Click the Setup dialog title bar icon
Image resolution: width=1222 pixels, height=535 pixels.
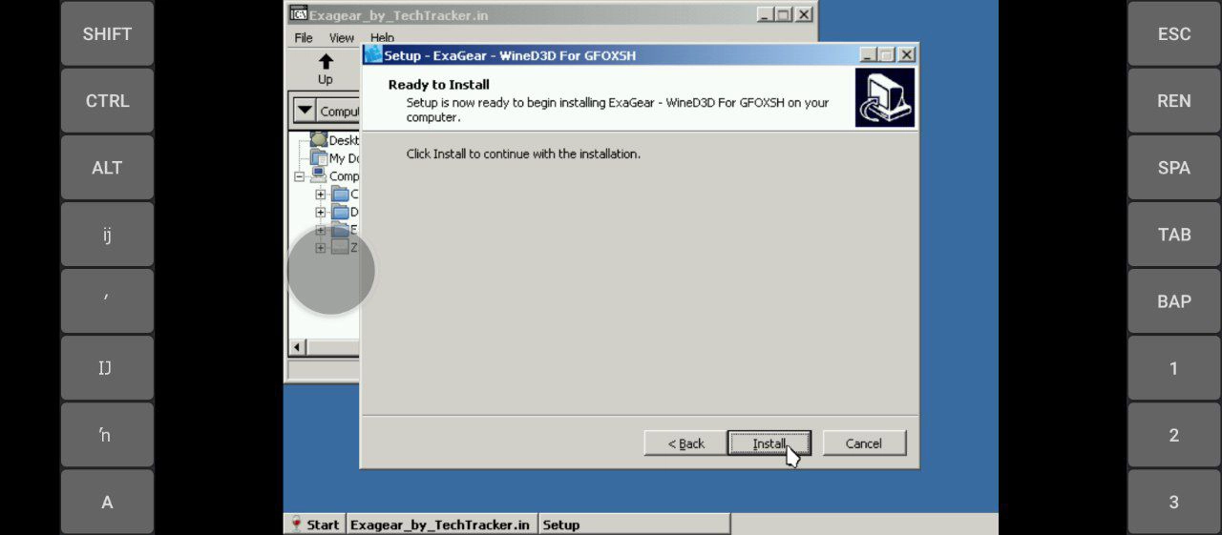373,55
